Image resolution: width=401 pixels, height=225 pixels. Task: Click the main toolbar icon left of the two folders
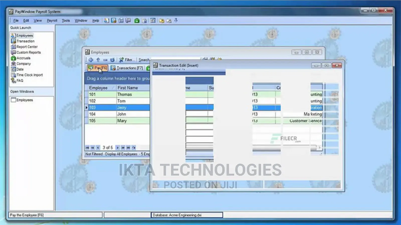click(153, 20)
